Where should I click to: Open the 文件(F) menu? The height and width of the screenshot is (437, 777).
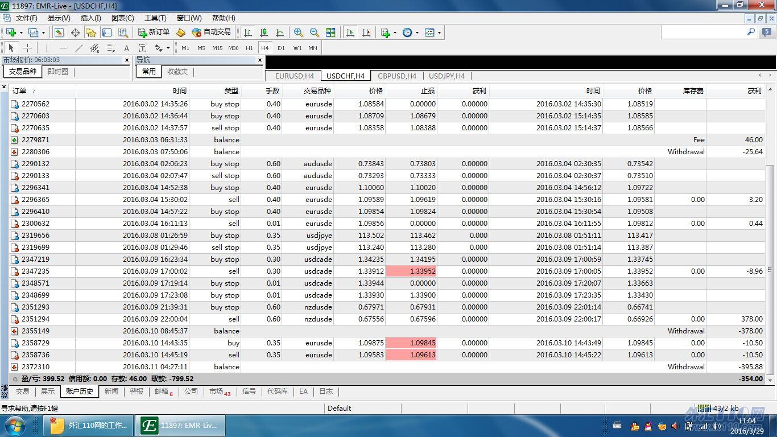click(26, 18)
